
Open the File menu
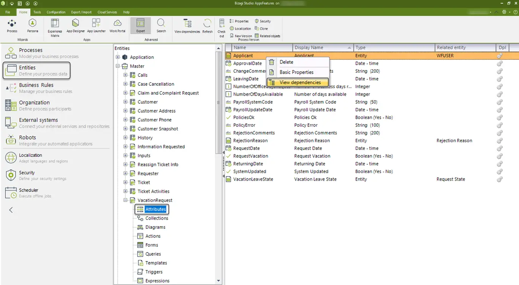tap(8, 12)
